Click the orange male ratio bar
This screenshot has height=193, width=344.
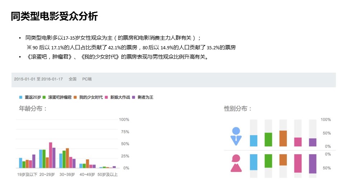point(283,139)
